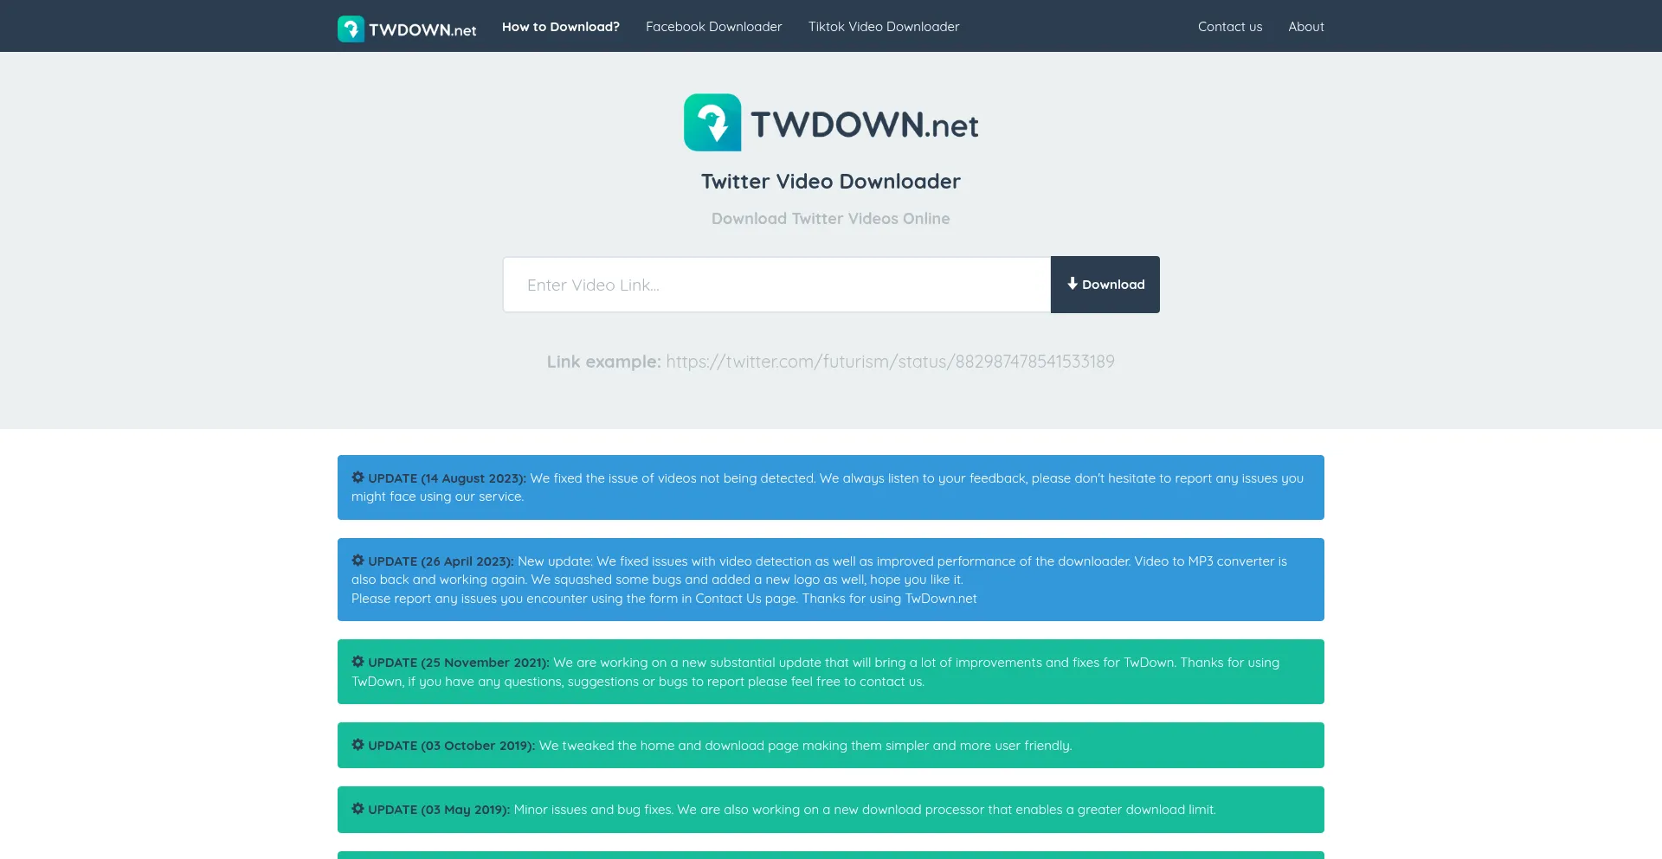
Task: Click the gear icon beside 03 October 2019 update
Action: tap(358, 745)
